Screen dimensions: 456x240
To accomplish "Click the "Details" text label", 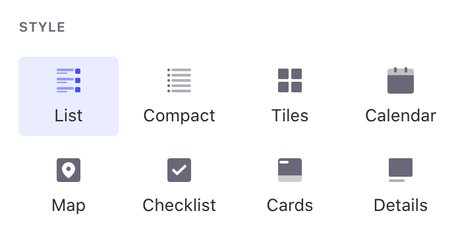I will (401, 205).
